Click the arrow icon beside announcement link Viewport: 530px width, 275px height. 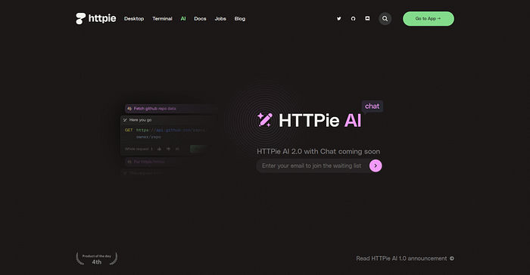coord(452,258)
